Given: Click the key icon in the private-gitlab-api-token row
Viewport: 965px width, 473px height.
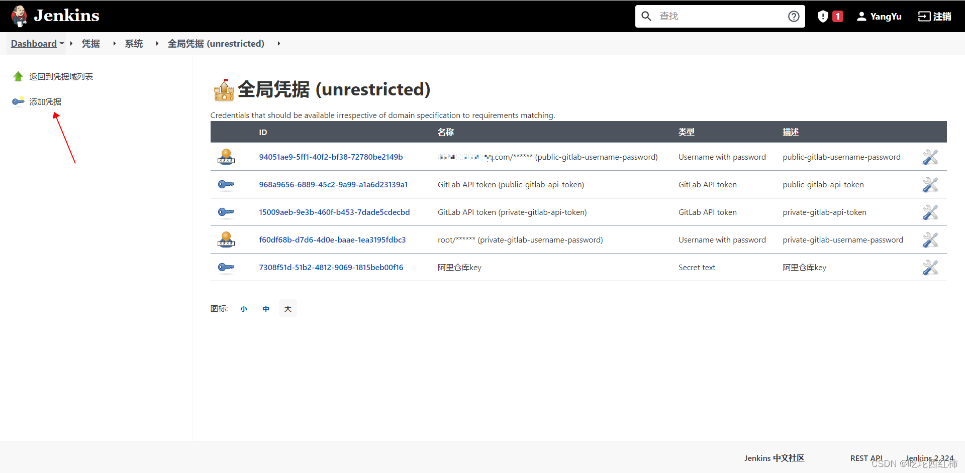Looking at the screenshot, I should 226,212.
